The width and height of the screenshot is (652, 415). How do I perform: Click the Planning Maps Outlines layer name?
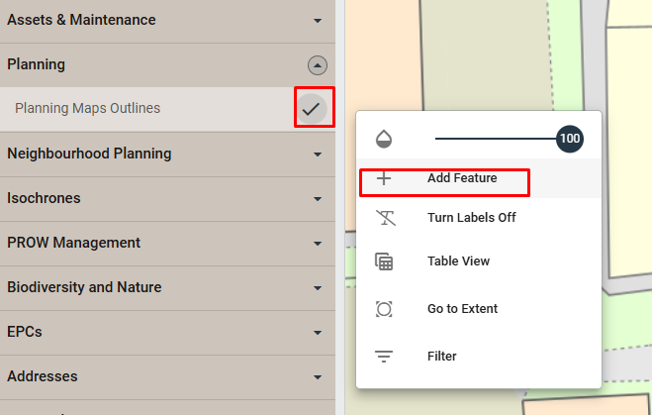pyautogui.click(x=87, y=109)
